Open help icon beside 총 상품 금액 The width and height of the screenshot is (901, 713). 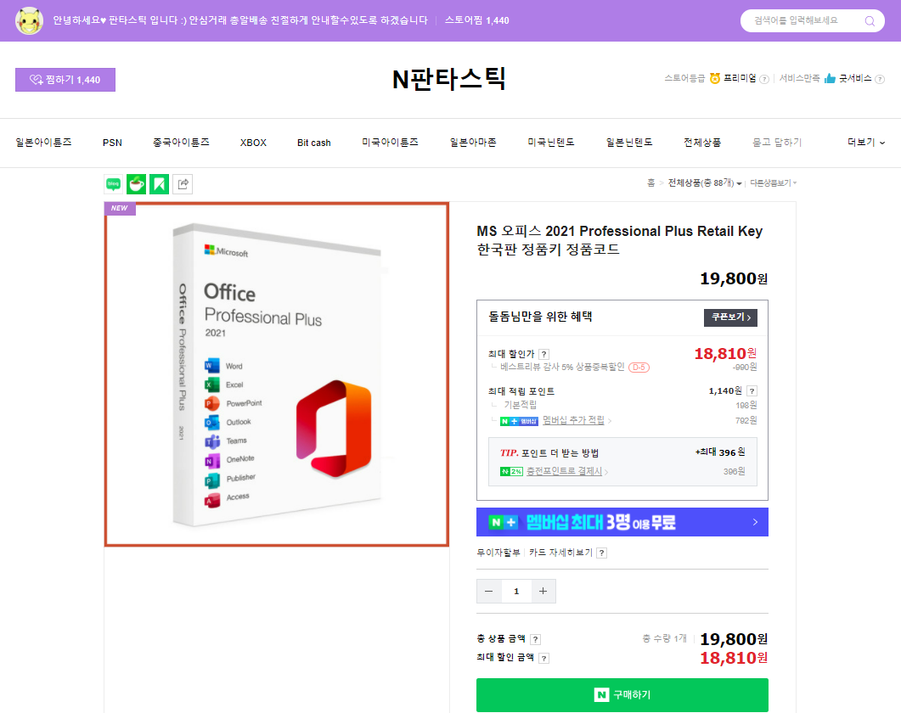click(536, 639)
